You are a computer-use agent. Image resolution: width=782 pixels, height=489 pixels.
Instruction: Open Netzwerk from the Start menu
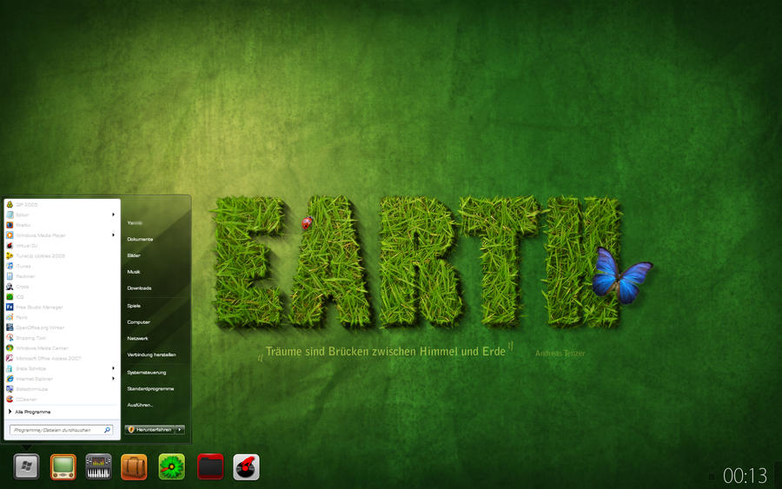(x=137, y=339)
